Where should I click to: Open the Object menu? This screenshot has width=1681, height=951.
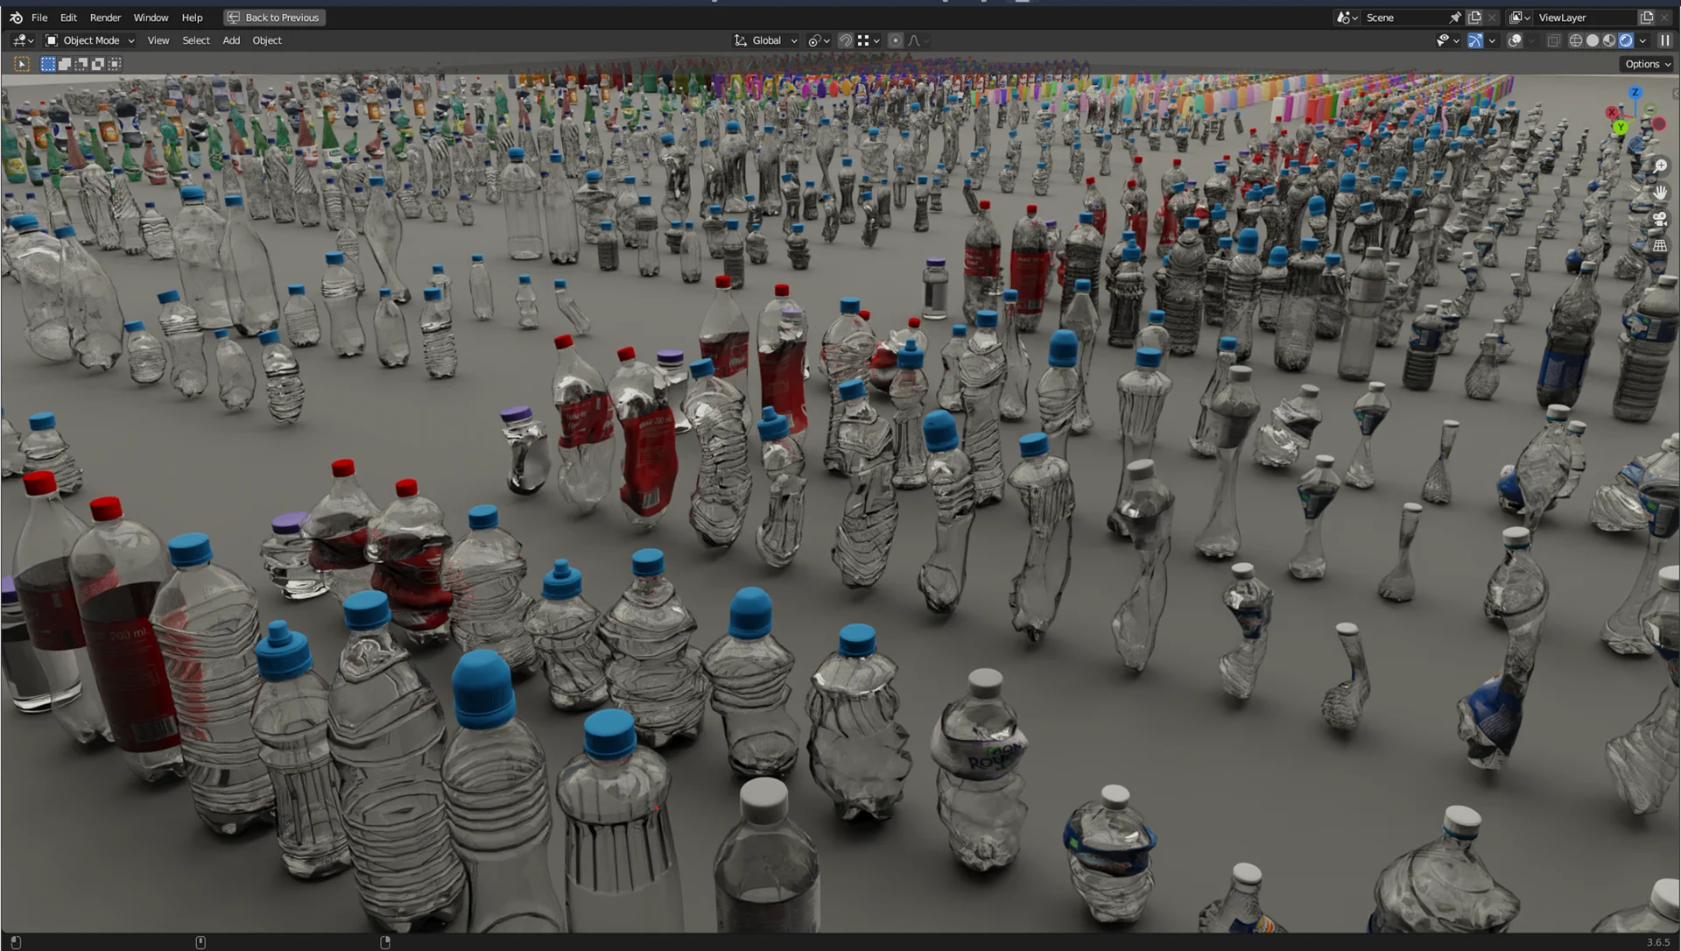tap(267, 40)
